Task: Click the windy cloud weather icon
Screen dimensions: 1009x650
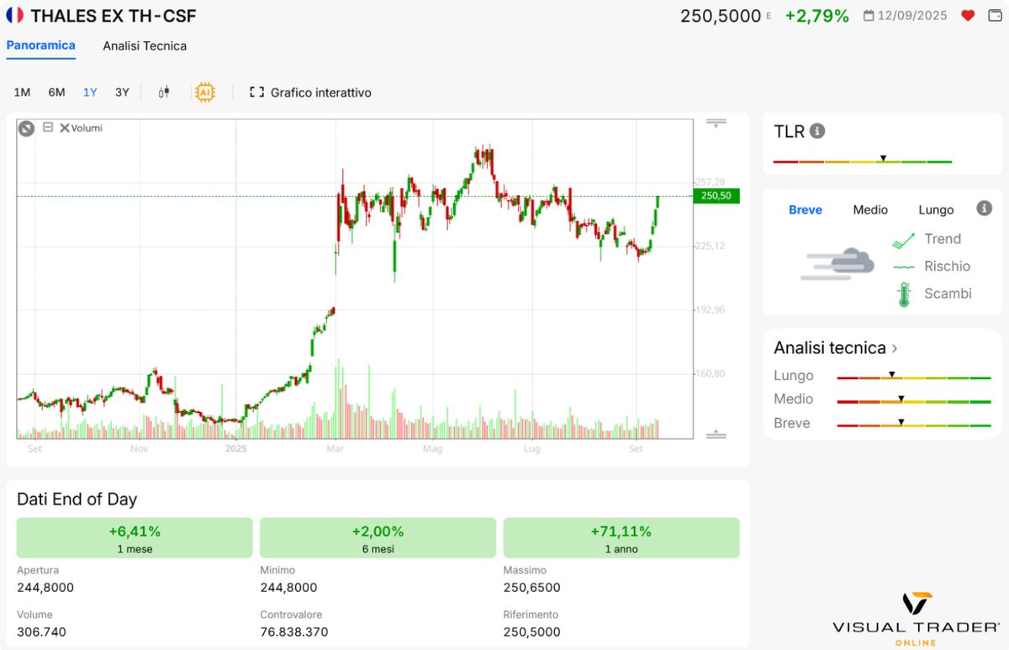Action: tap(837, 264)
